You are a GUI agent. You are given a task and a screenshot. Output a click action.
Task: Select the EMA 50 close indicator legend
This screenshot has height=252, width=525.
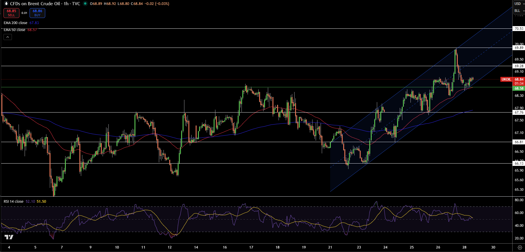click(x=14, y=30)
